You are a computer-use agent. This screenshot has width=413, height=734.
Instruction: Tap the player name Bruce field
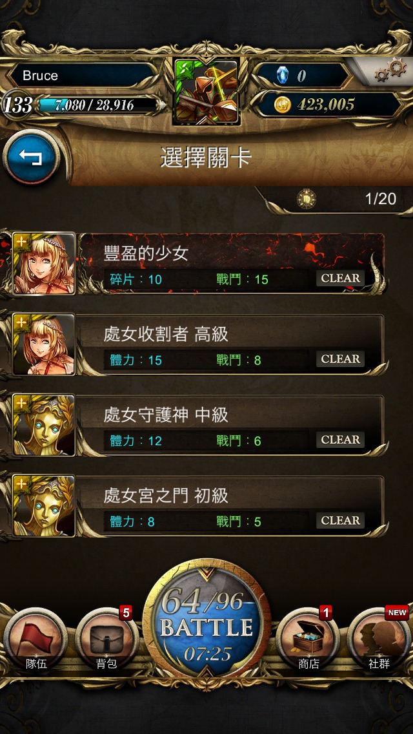82,76
